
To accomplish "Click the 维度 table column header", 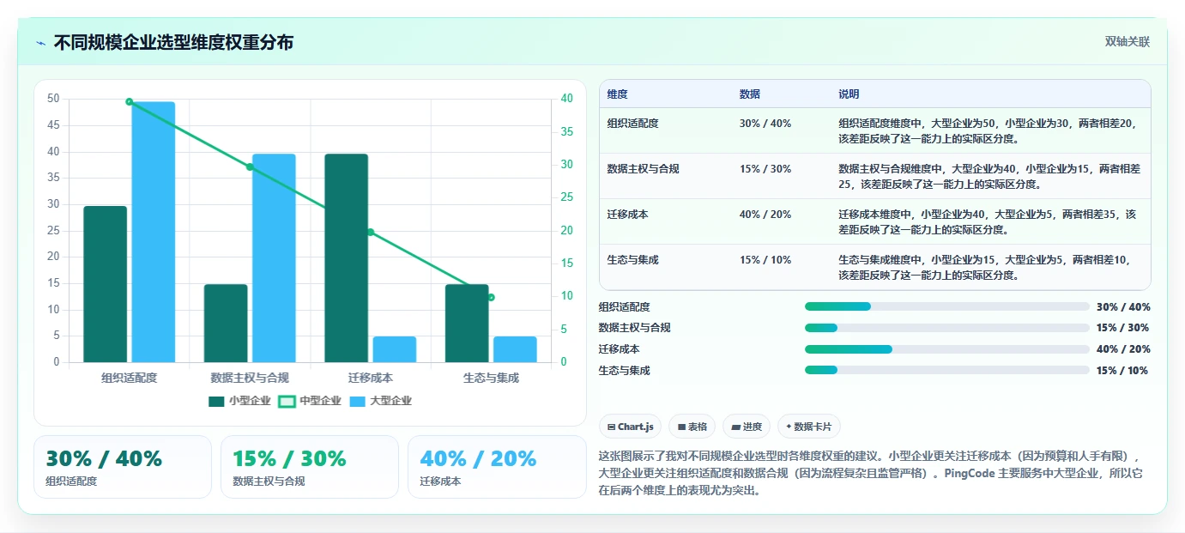I will click(618, 94).
